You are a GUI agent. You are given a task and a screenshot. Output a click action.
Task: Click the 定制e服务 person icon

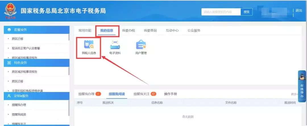point(9,96)
